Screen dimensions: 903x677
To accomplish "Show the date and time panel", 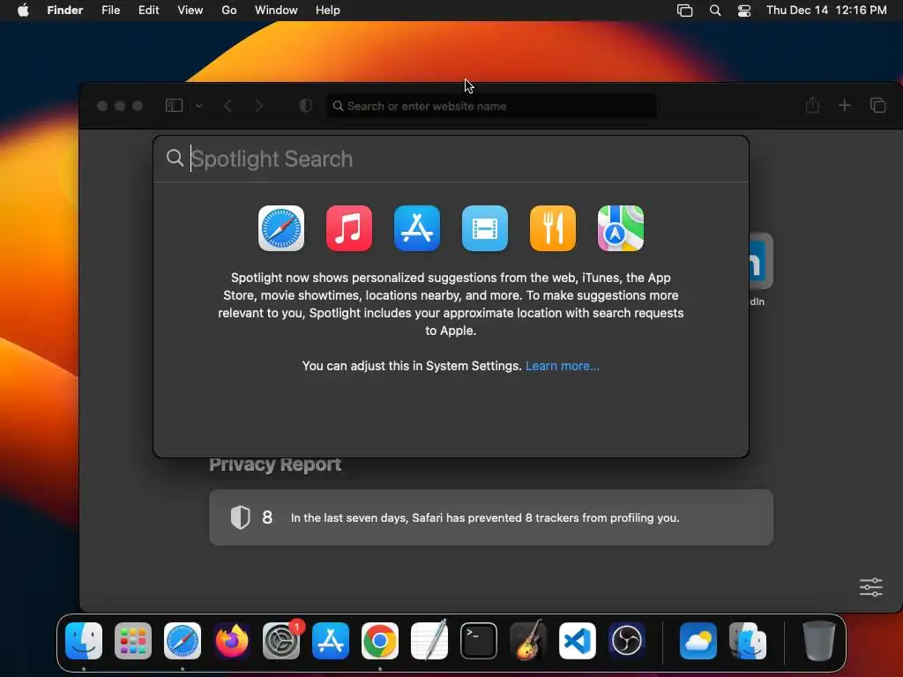I will (826, 11).
